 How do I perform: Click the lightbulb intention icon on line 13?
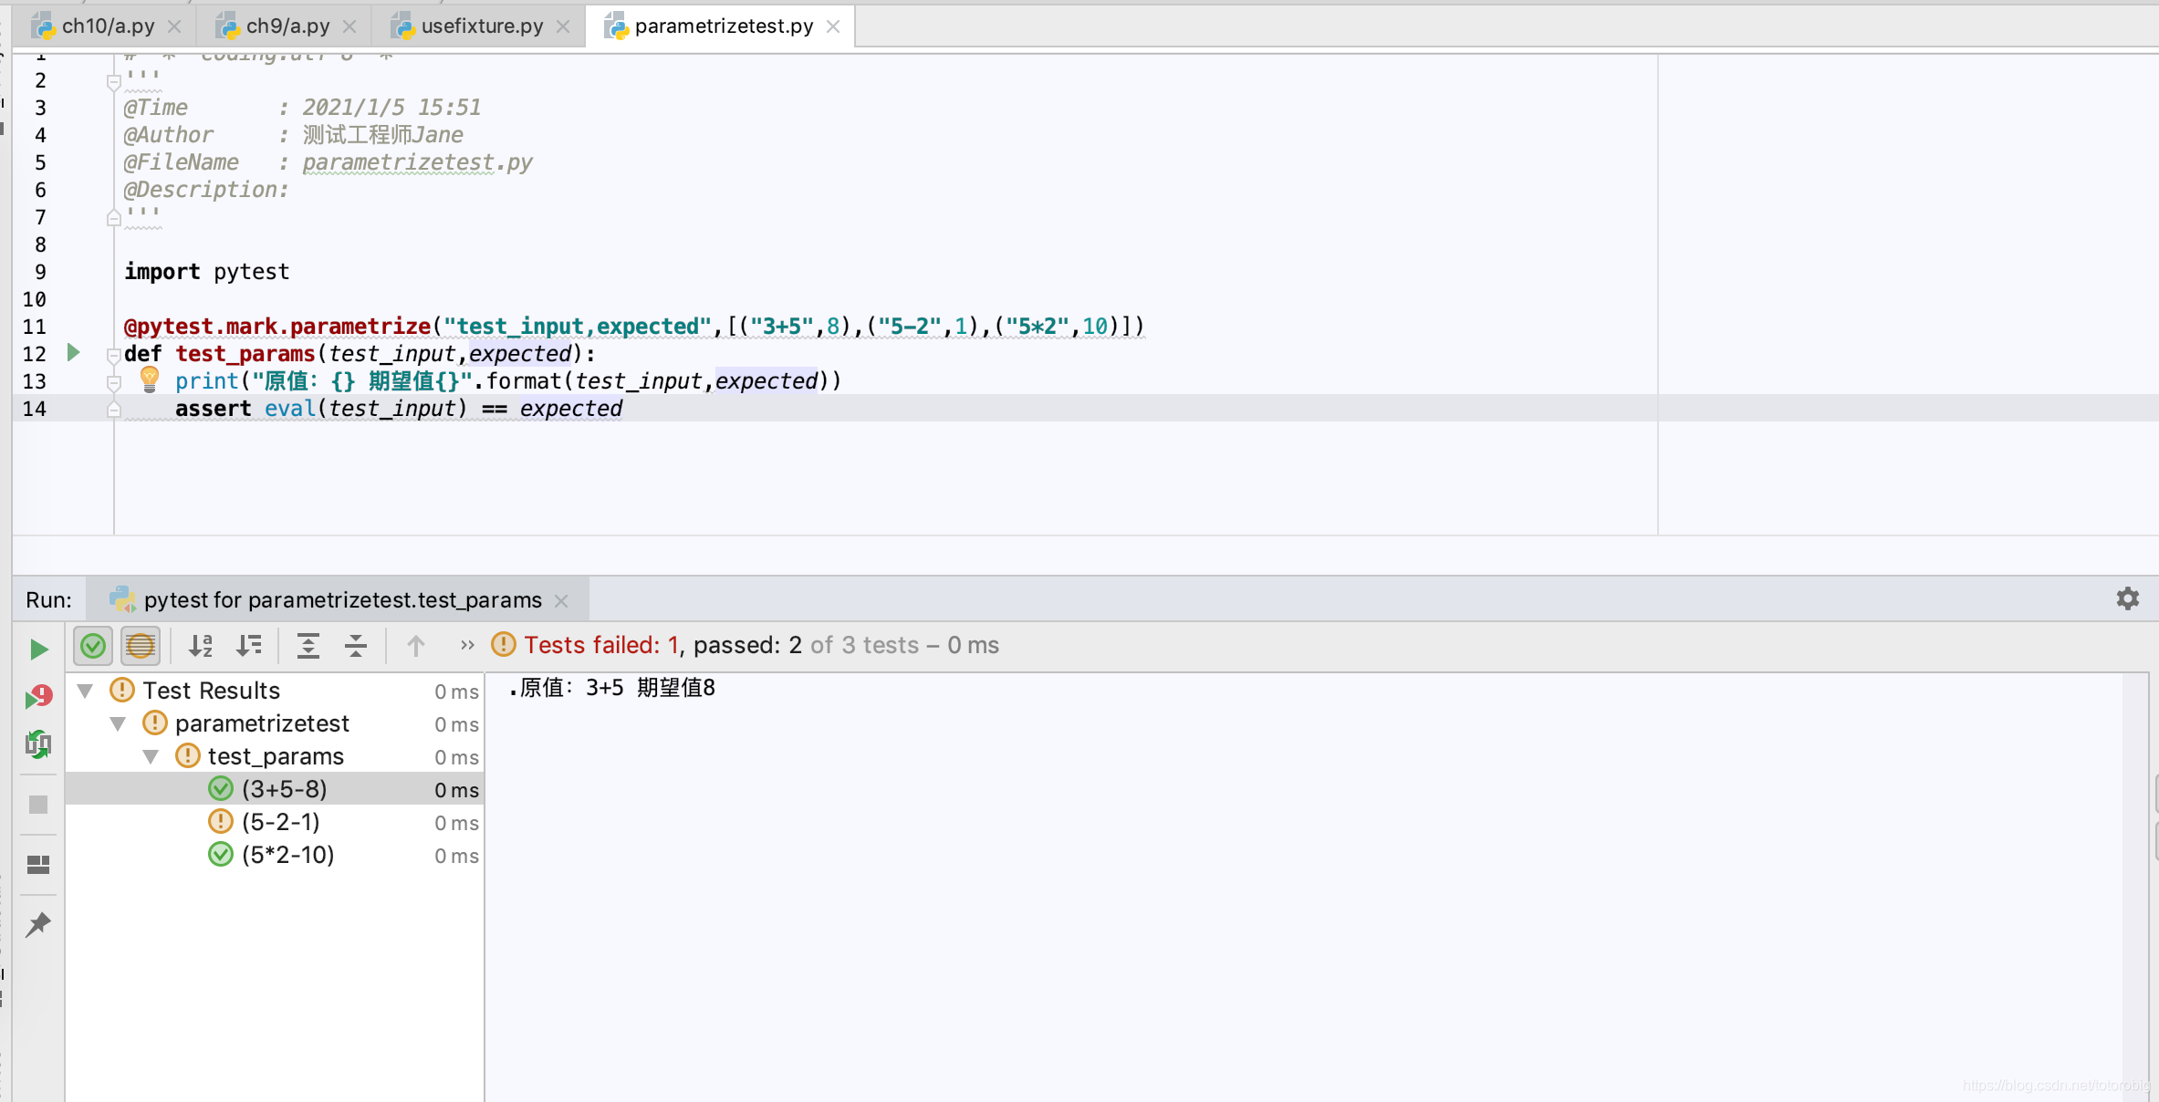pos(149,379)
